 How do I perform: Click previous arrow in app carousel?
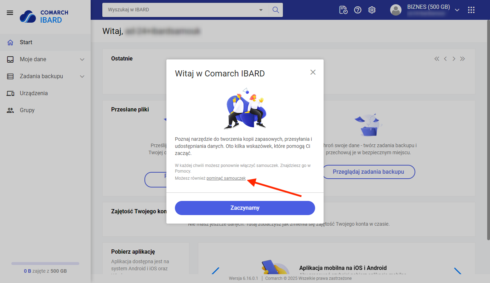coord(215,271)
